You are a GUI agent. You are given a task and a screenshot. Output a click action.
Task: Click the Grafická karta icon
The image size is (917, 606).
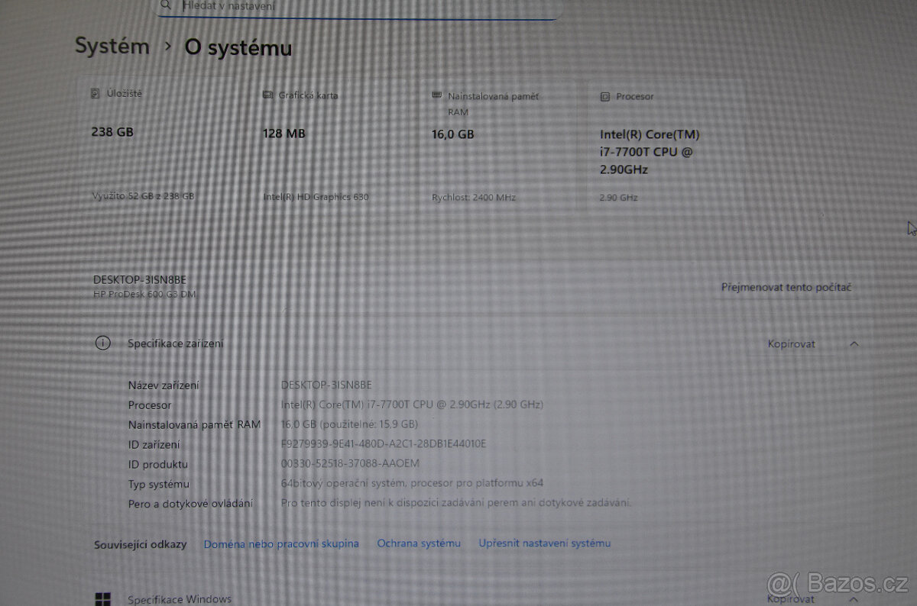point(267,95)
